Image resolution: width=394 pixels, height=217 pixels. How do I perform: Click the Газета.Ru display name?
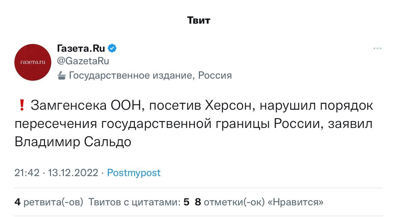coord(81,48)
